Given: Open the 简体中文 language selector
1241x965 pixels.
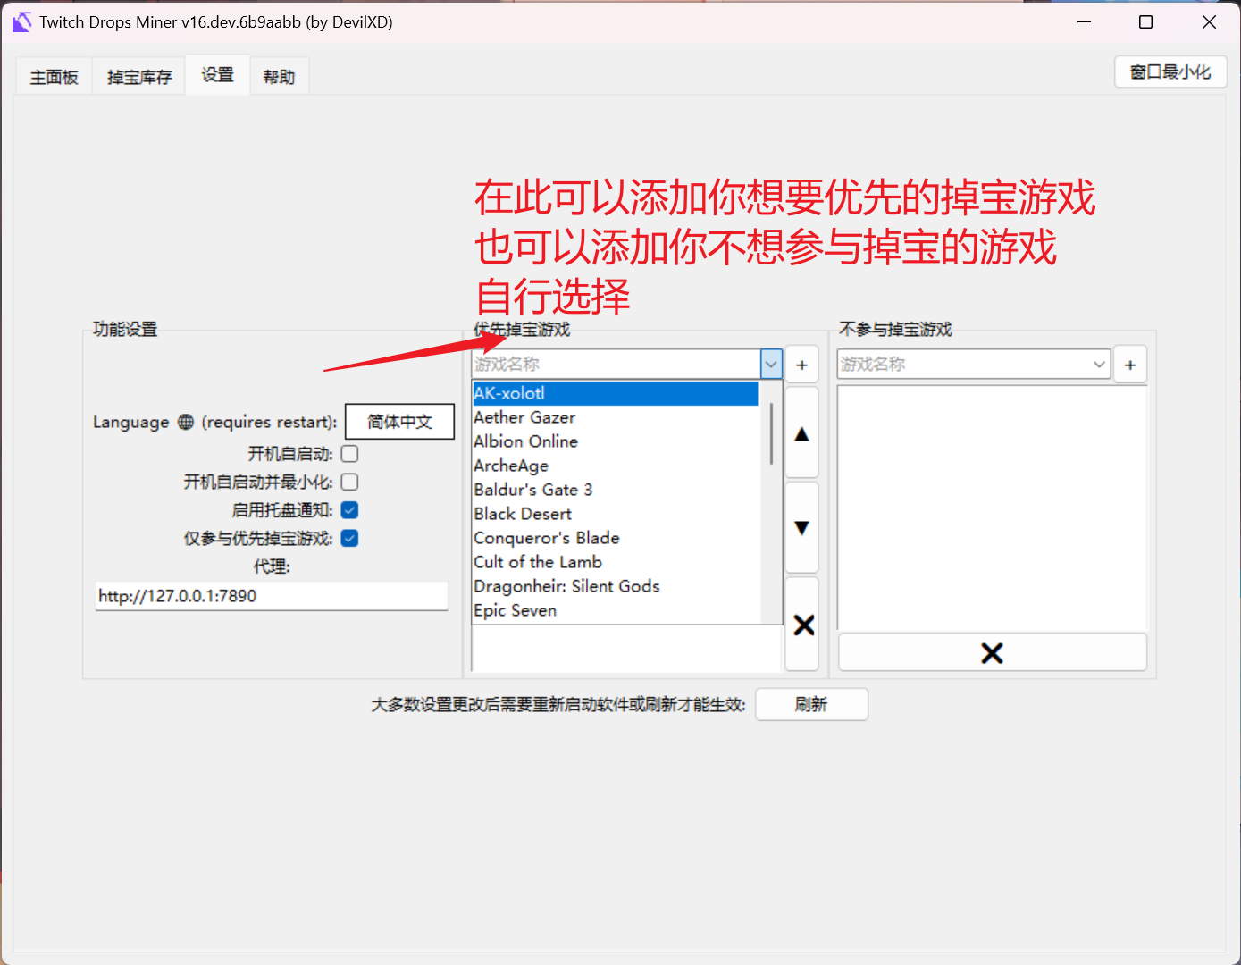Looking at the screenshot, I should (399, 422).
